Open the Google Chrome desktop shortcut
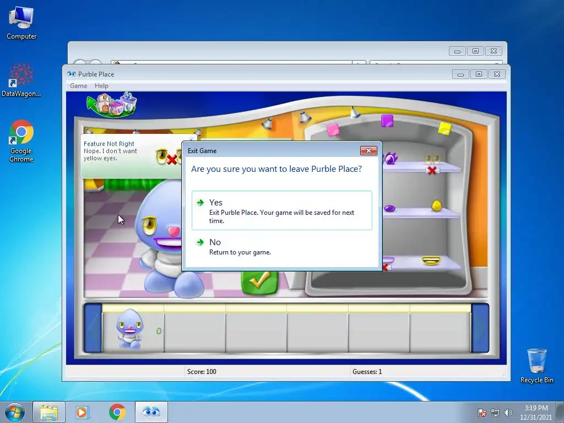This screenshot has height=423, width=564. click(x=21, y=141)
